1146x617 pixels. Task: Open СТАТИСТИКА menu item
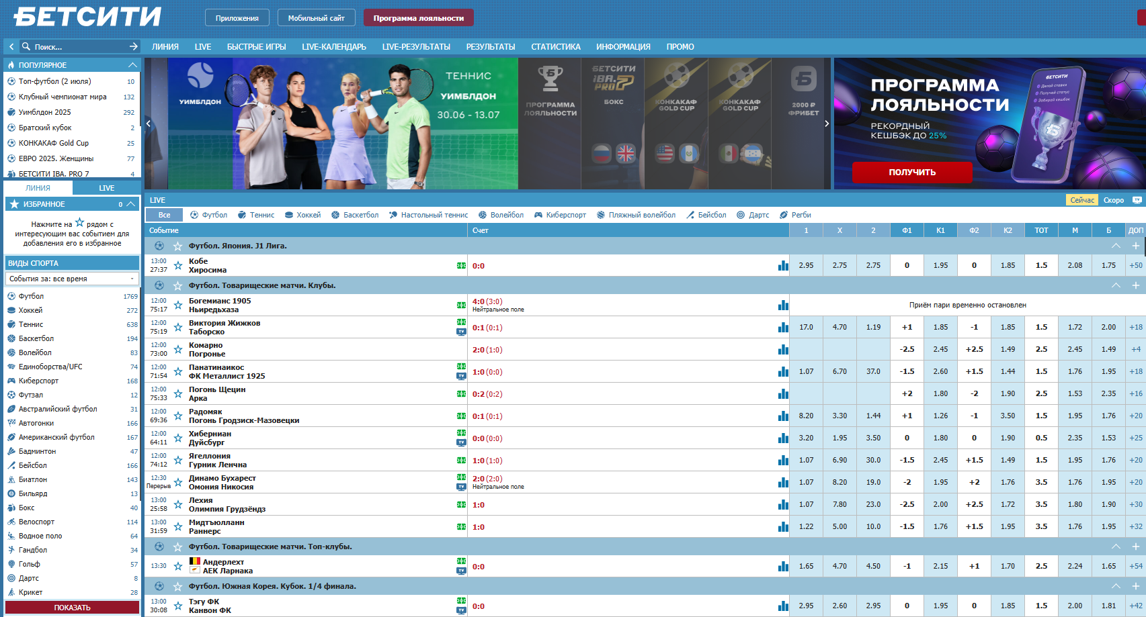coord(556,47)
